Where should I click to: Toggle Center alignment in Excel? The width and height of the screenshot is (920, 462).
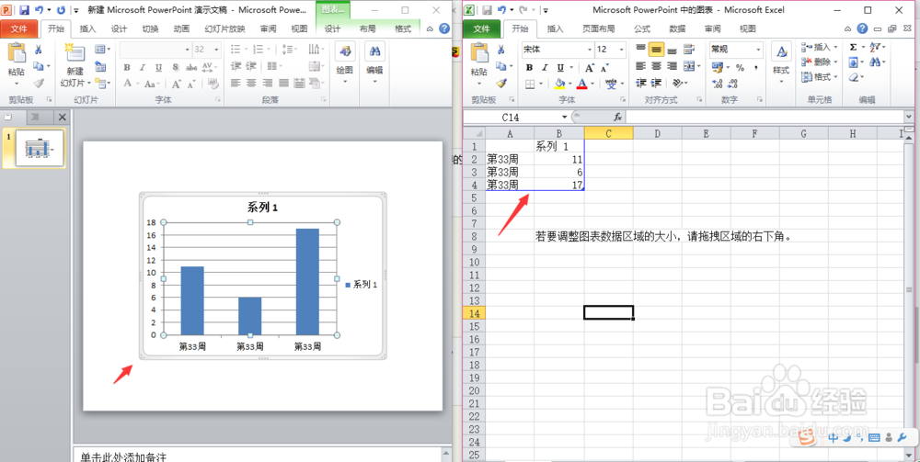tap(657, 66)
